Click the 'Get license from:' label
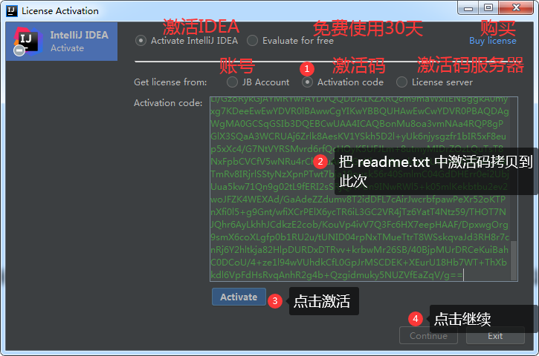Screen dimensions: 539x356 pyautogui.click(x=170, y=82)
